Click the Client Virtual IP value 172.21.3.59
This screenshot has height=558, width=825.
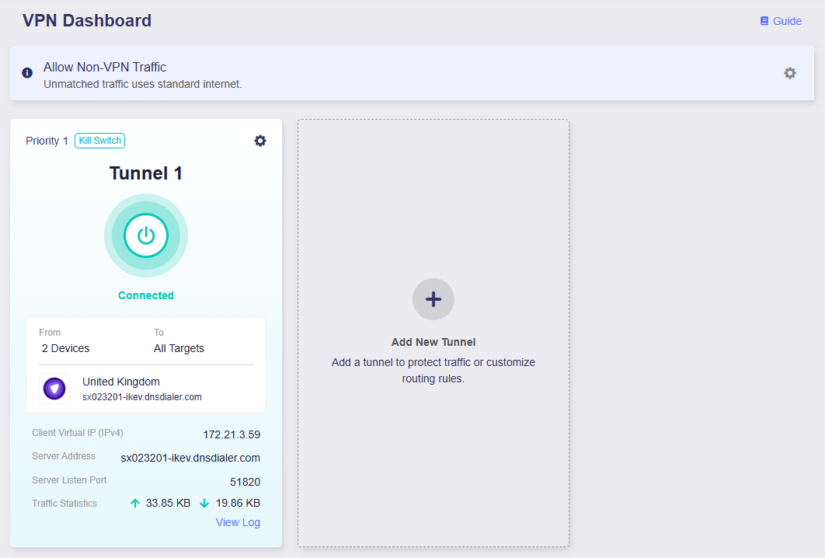pos(231,434)
